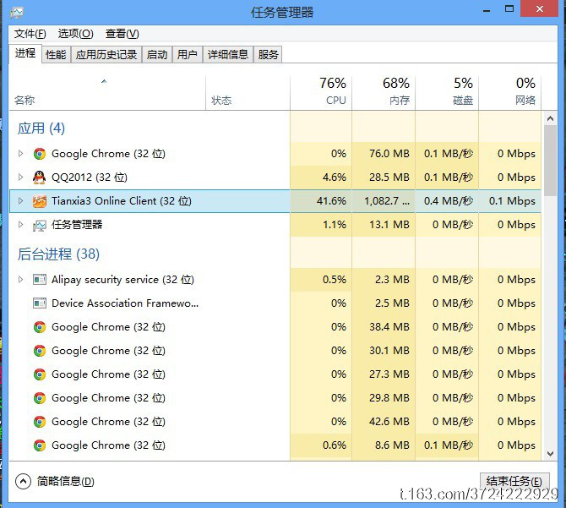Select the Tianxia3 Online Client row name
Viewport: 566px width, 508px height.
point(122,200)
